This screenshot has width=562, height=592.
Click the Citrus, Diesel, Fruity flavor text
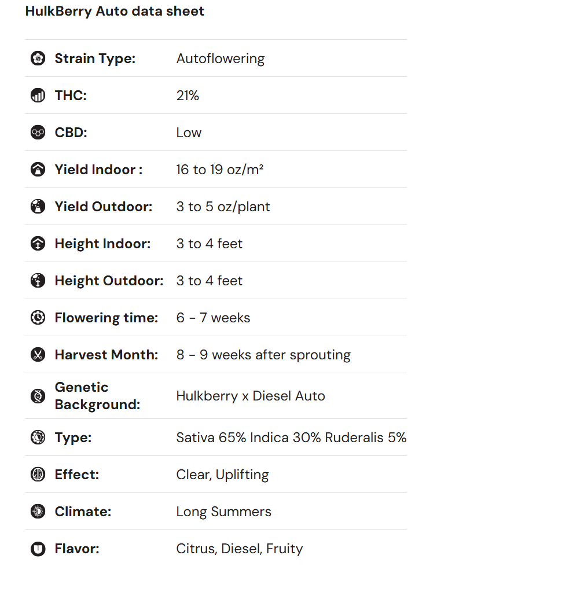pos(239,549)
